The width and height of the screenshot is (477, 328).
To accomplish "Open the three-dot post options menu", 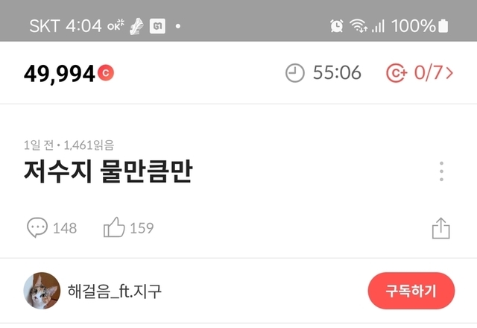I will point(441,171).
